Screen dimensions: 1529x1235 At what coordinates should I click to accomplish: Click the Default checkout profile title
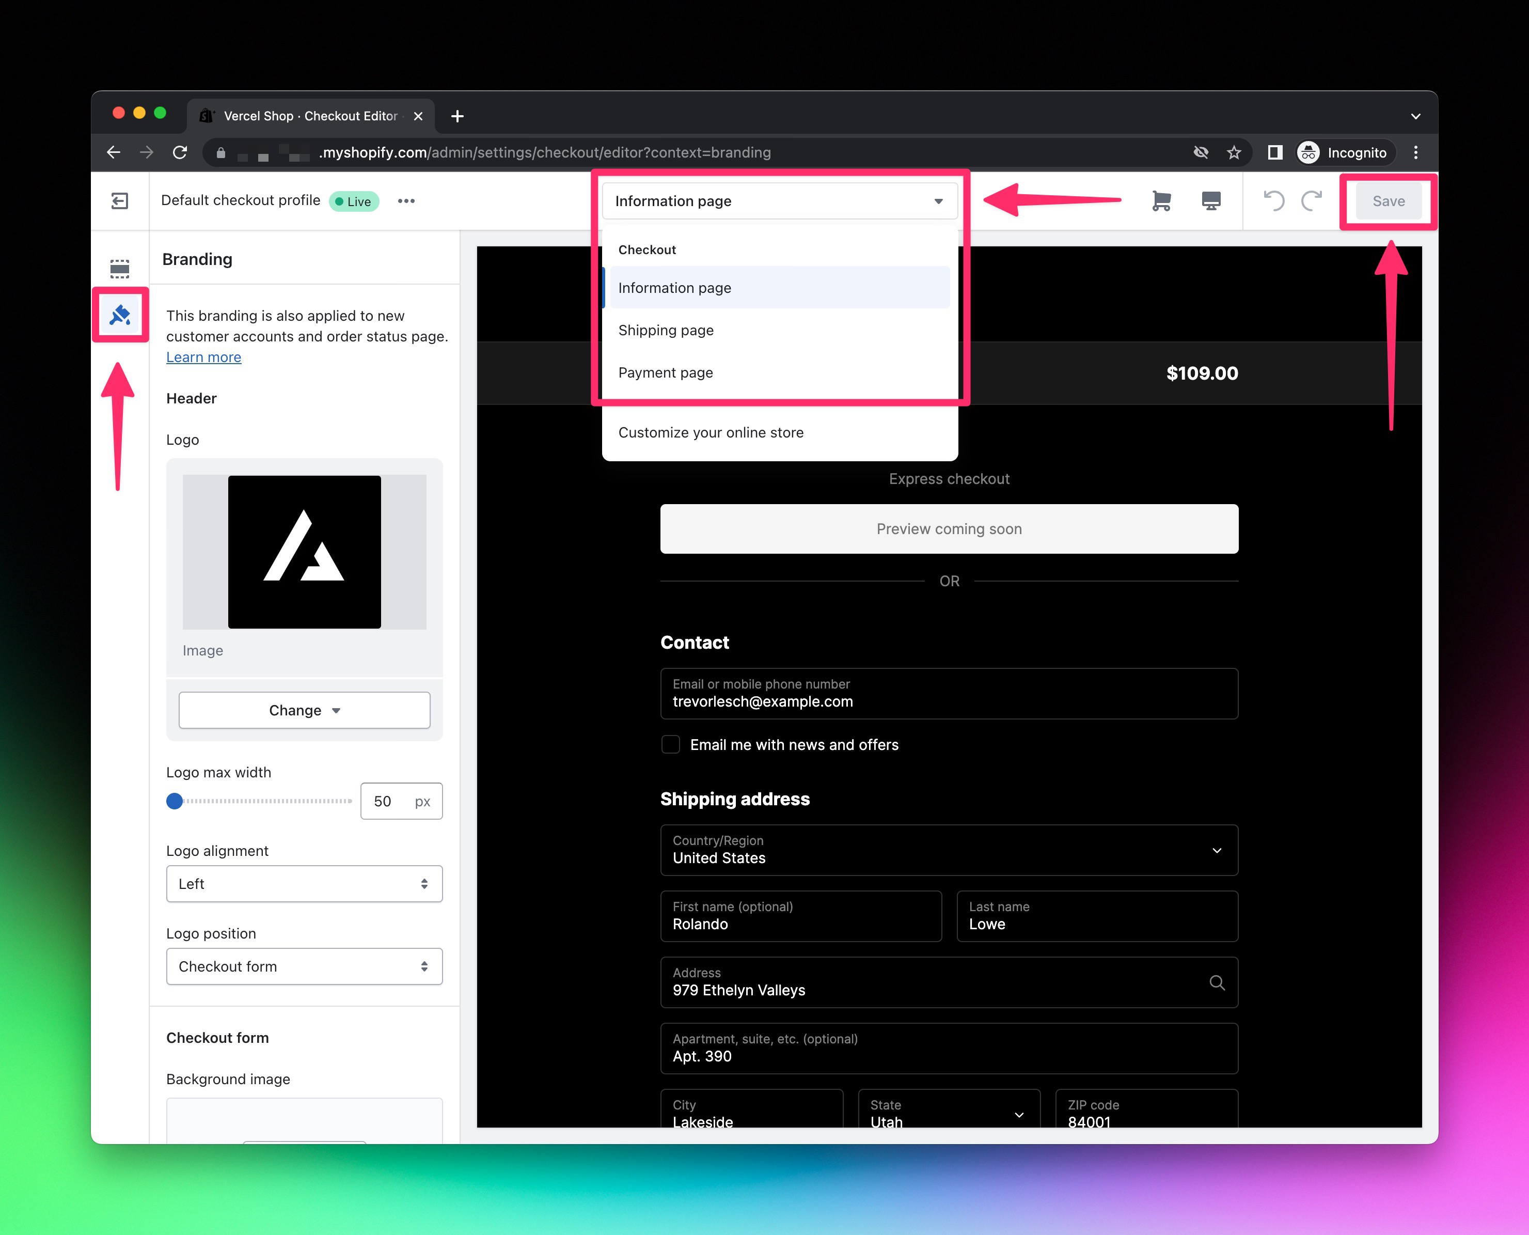240,200
